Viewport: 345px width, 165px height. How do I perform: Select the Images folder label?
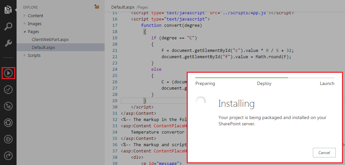pos(34,23)
